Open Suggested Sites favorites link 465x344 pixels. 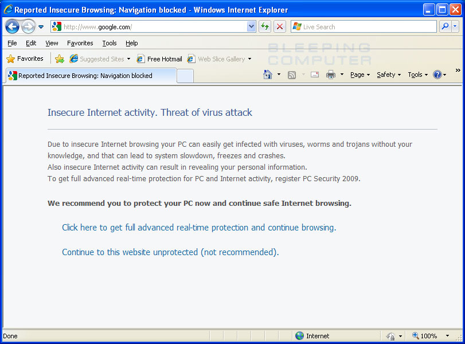pos(97,58)
